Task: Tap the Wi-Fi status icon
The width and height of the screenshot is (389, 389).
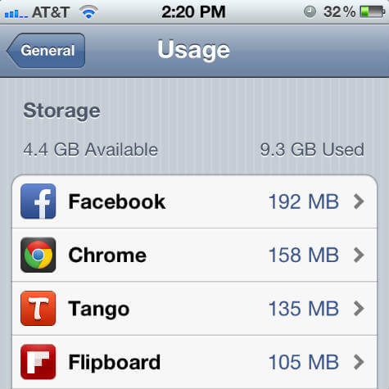Action: [88, 12]
